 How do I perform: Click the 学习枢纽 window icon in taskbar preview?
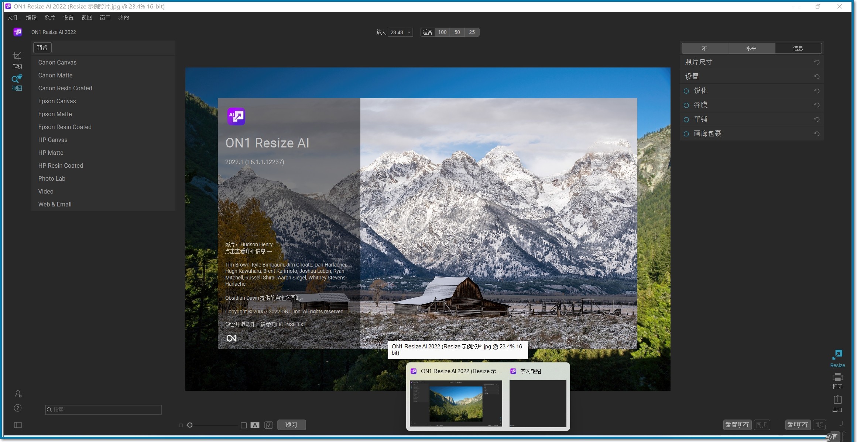(x=513, y=371)
